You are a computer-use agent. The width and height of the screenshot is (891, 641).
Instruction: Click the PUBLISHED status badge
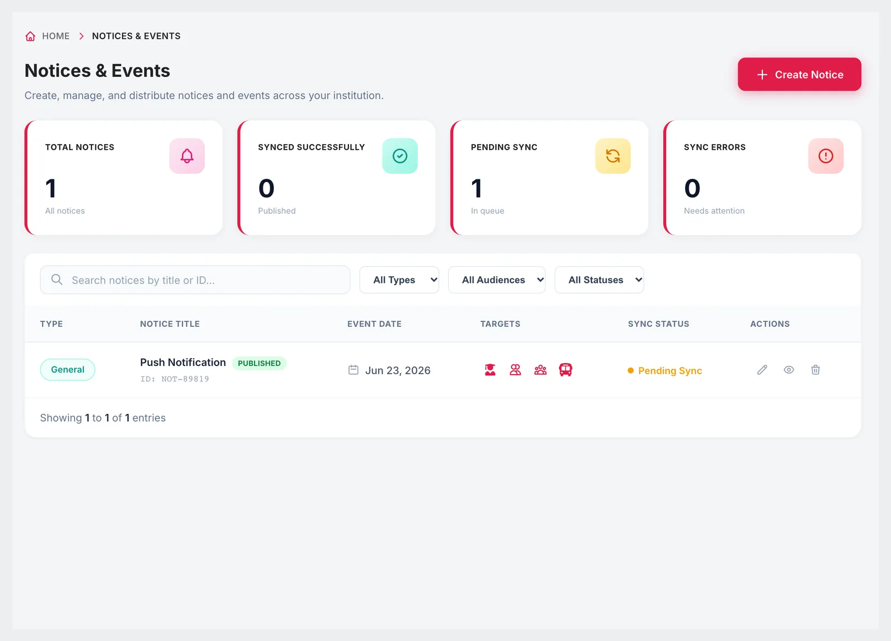(x=260, y=363)
